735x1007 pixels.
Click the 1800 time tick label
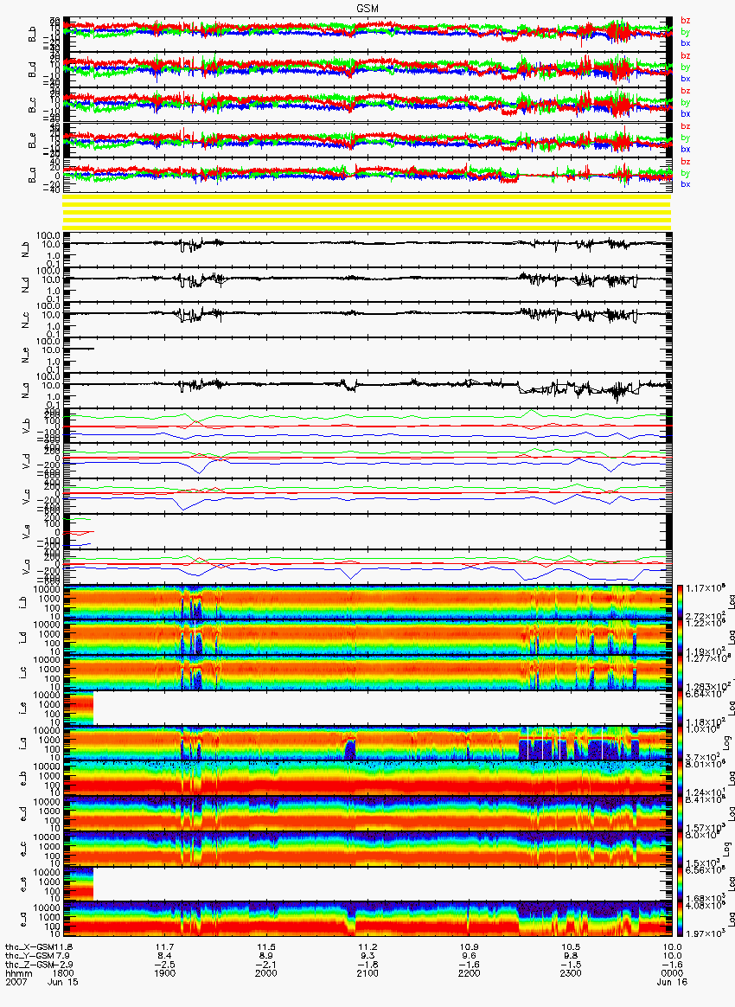pos(63,973)
